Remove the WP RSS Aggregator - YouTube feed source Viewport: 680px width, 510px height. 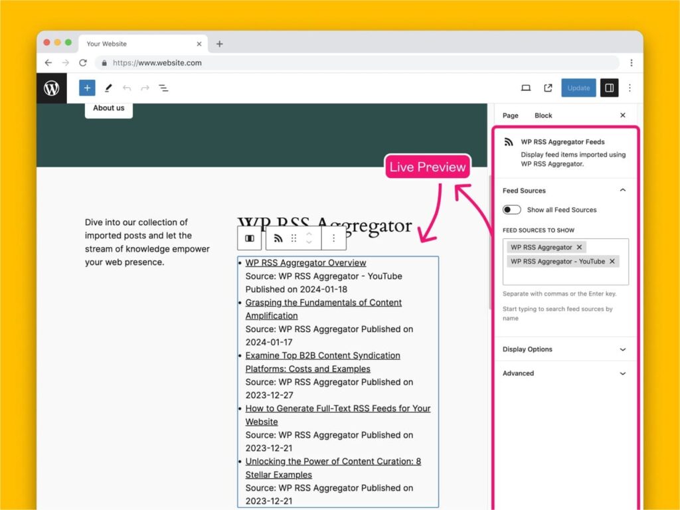tap(612, 261)
